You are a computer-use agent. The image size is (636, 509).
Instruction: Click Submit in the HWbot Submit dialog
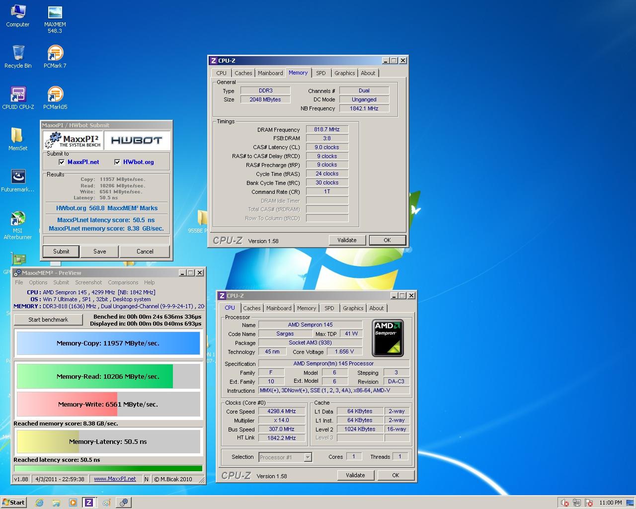tap(61, 252)
